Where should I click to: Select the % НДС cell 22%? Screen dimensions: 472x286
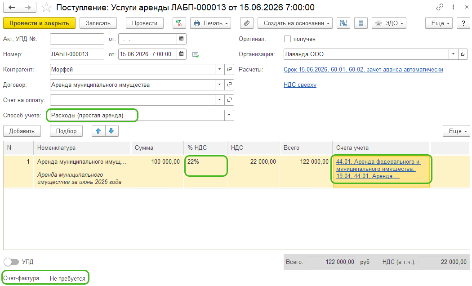[205, 172]
